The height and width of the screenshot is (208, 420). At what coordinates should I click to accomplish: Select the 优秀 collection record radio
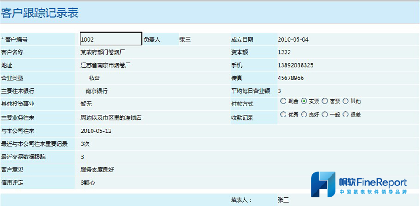click(x=283, y=114)
